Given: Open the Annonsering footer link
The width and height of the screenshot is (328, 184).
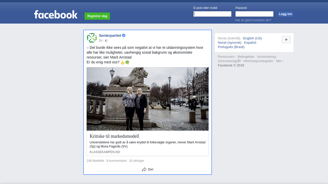Looking at the screenshot, I should pyautogui.click(x=266, y=57).
